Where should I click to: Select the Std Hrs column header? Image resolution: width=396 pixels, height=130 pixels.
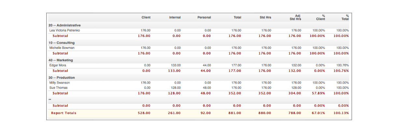tap(265, 18)
